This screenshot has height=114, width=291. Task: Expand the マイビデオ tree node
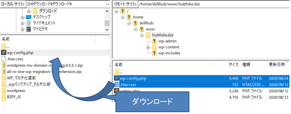click(x=22, y=29)
